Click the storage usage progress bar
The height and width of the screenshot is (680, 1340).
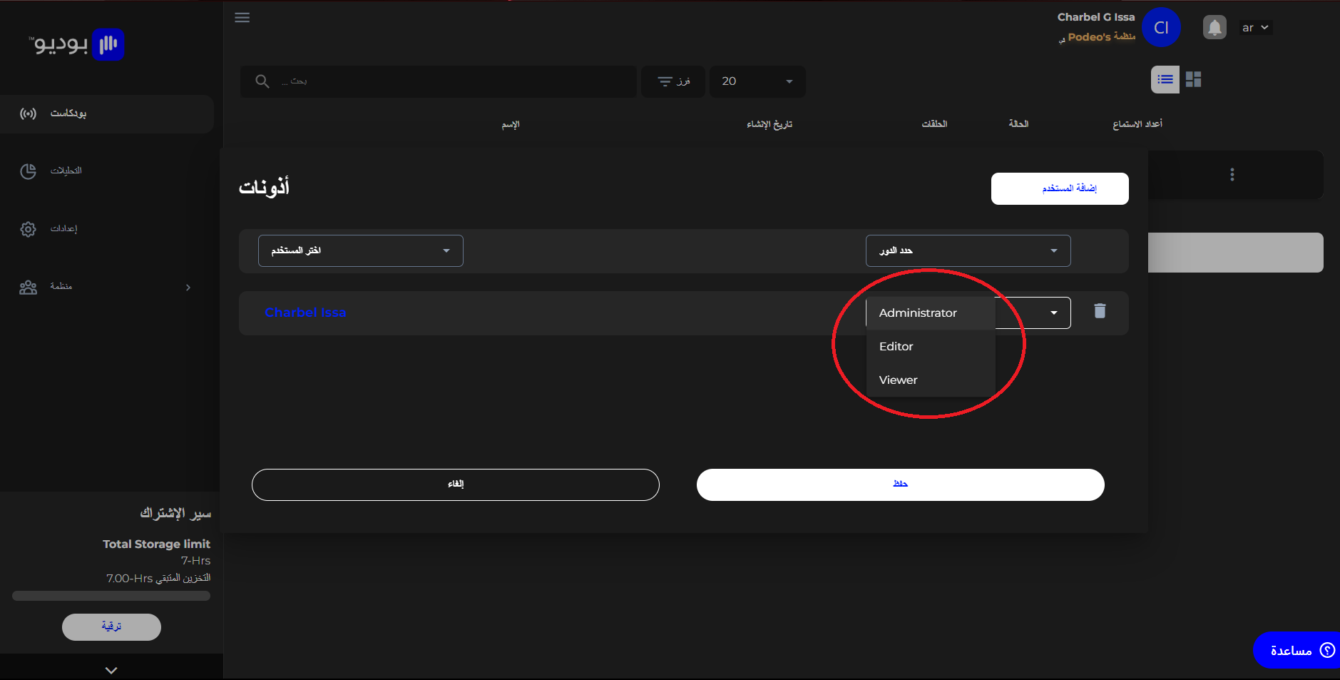tap(111, 596)
